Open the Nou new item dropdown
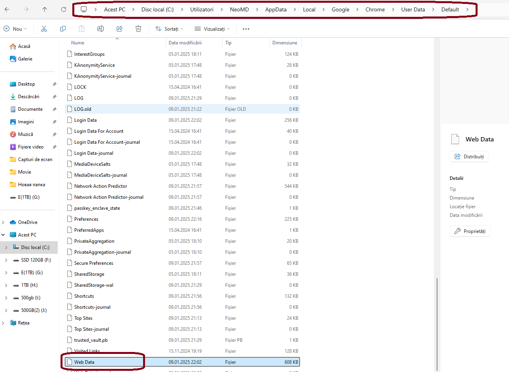This screenshot has height=372, width=509. [x=15, y=29]
